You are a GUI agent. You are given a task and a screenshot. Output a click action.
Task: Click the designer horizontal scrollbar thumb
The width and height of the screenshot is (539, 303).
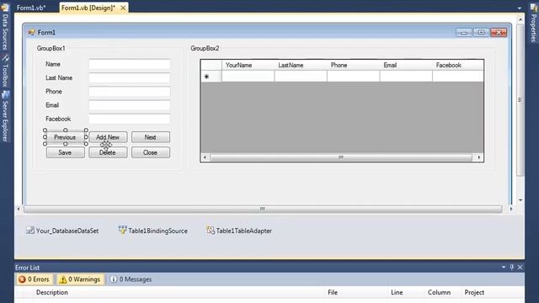[x=263, y=209]
